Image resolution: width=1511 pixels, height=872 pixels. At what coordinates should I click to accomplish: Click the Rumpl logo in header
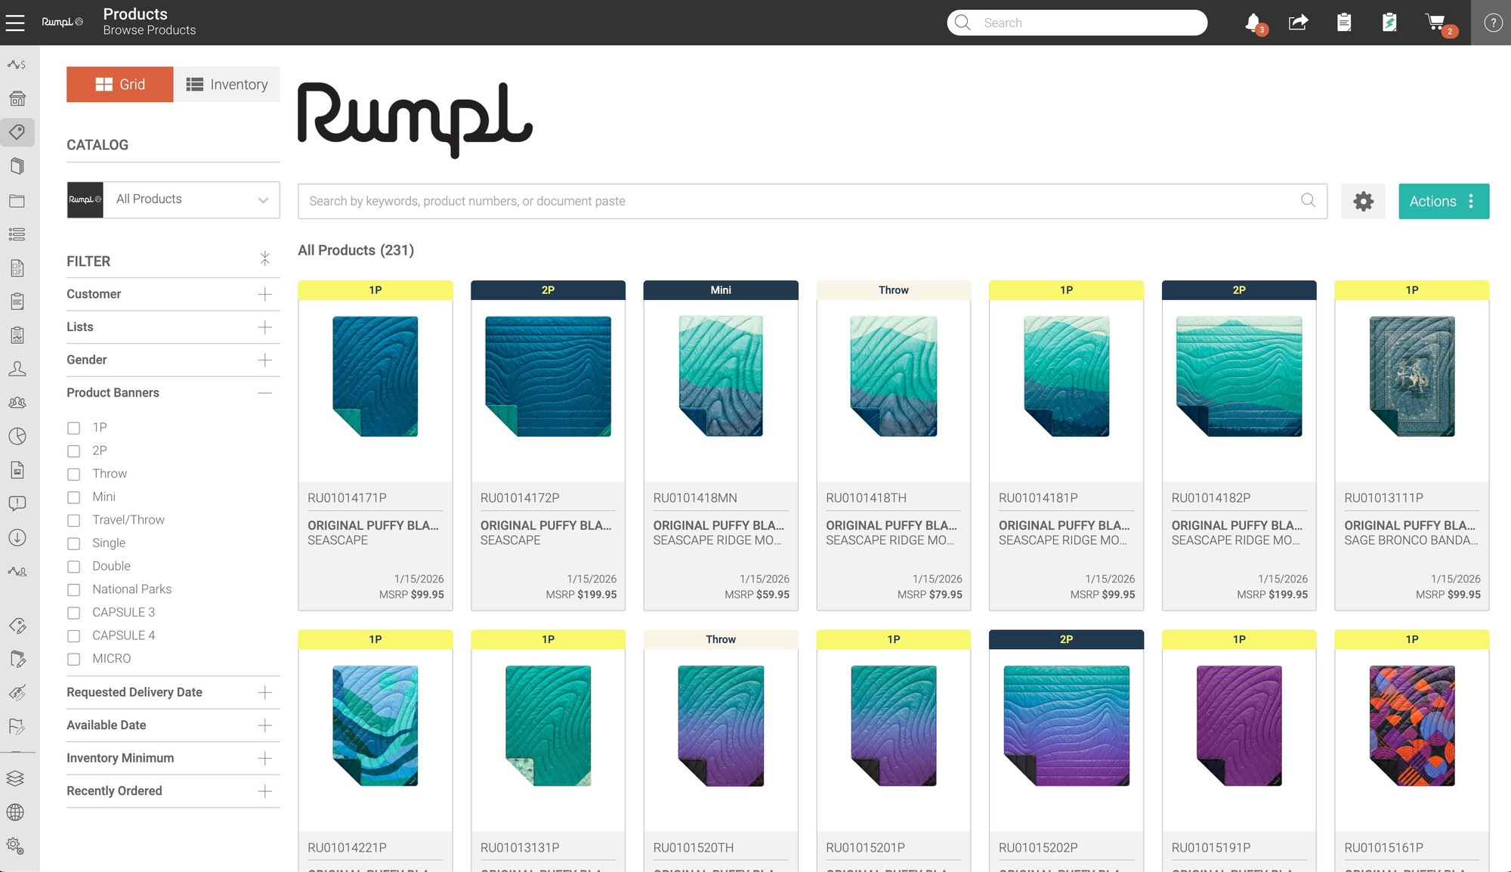click(x=62, y=23)
